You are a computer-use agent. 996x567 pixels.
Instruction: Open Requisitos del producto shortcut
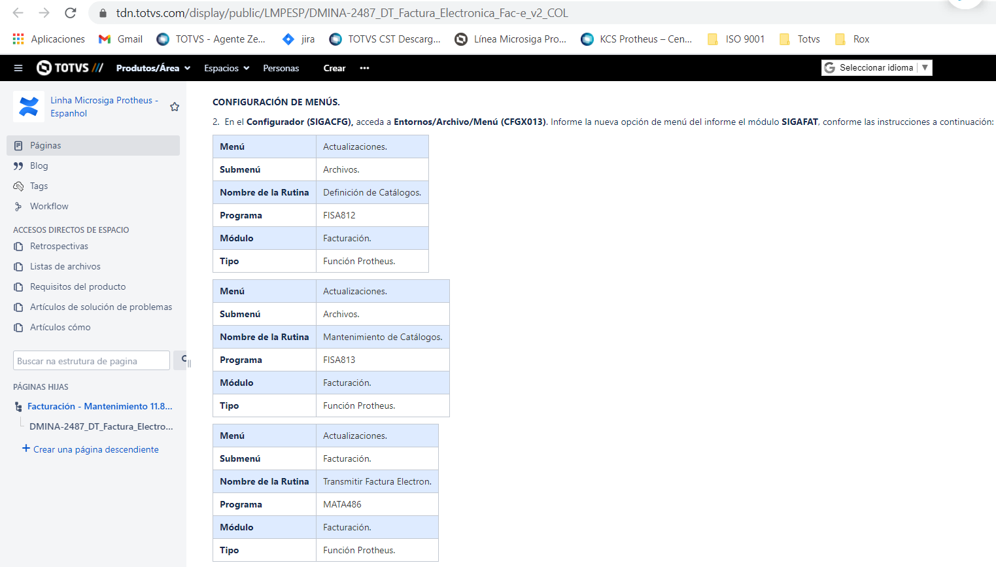(78, 286)
